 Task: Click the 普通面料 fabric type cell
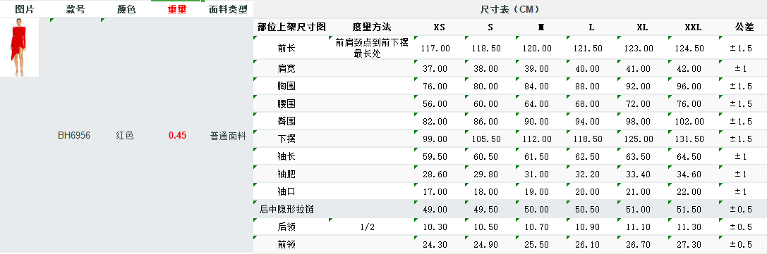click(x=228, y=136)
